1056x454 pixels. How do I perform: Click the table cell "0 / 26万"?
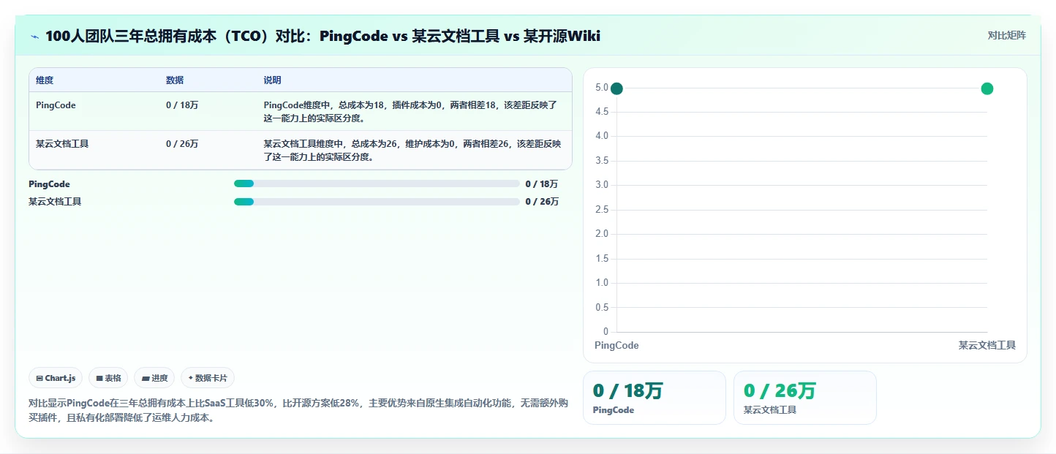tap(182, 144)
